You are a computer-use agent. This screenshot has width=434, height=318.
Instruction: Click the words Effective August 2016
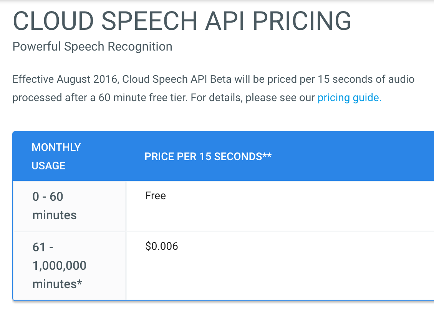point(66,79)
